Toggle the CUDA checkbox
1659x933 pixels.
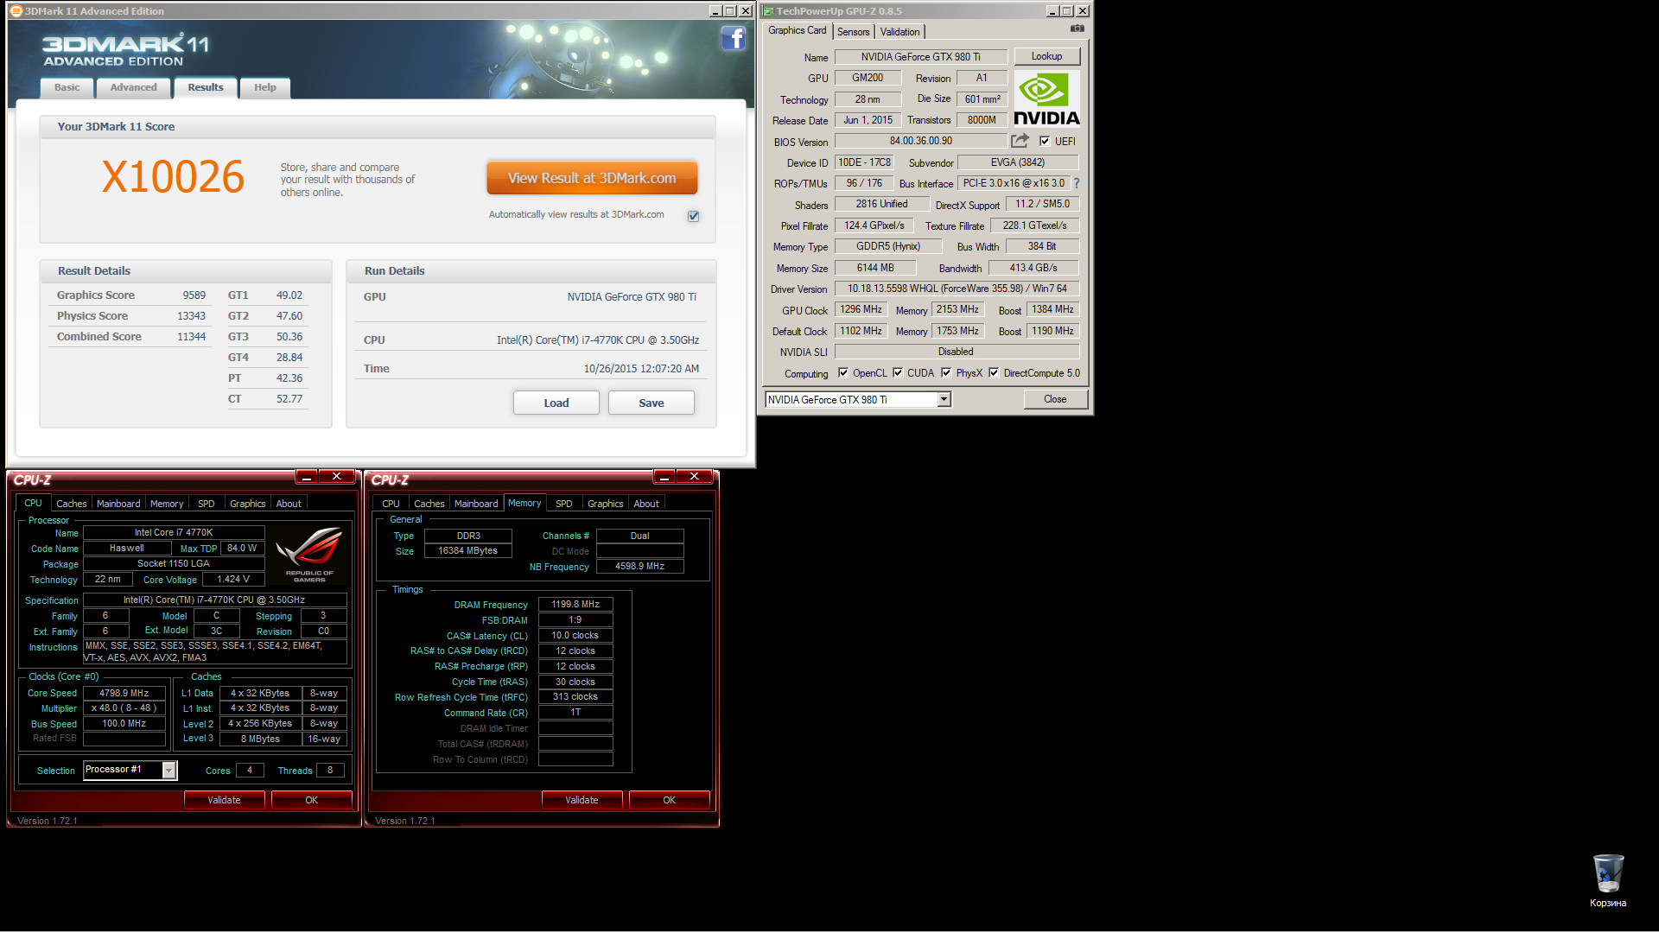click(x=898, y=373)
